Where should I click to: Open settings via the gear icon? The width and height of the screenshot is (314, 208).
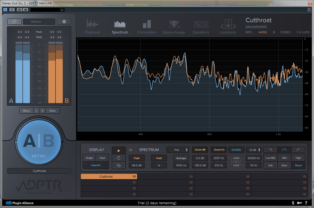64,22
